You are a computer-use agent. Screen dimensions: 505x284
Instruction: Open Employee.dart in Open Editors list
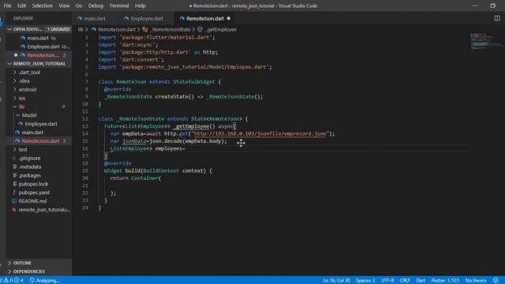point(43,47)
